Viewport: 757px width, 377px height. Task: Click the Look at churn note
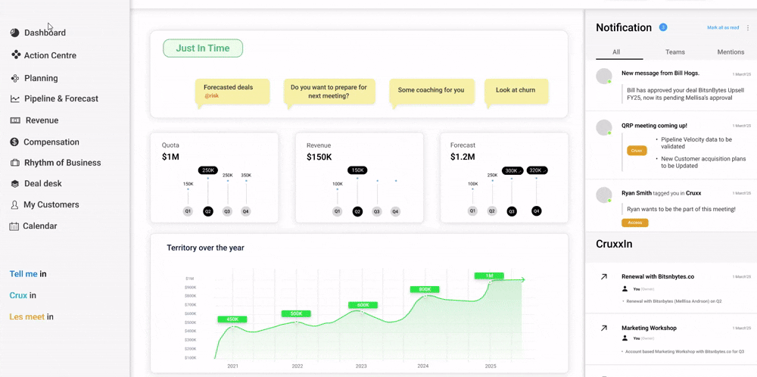click(516, 90)
